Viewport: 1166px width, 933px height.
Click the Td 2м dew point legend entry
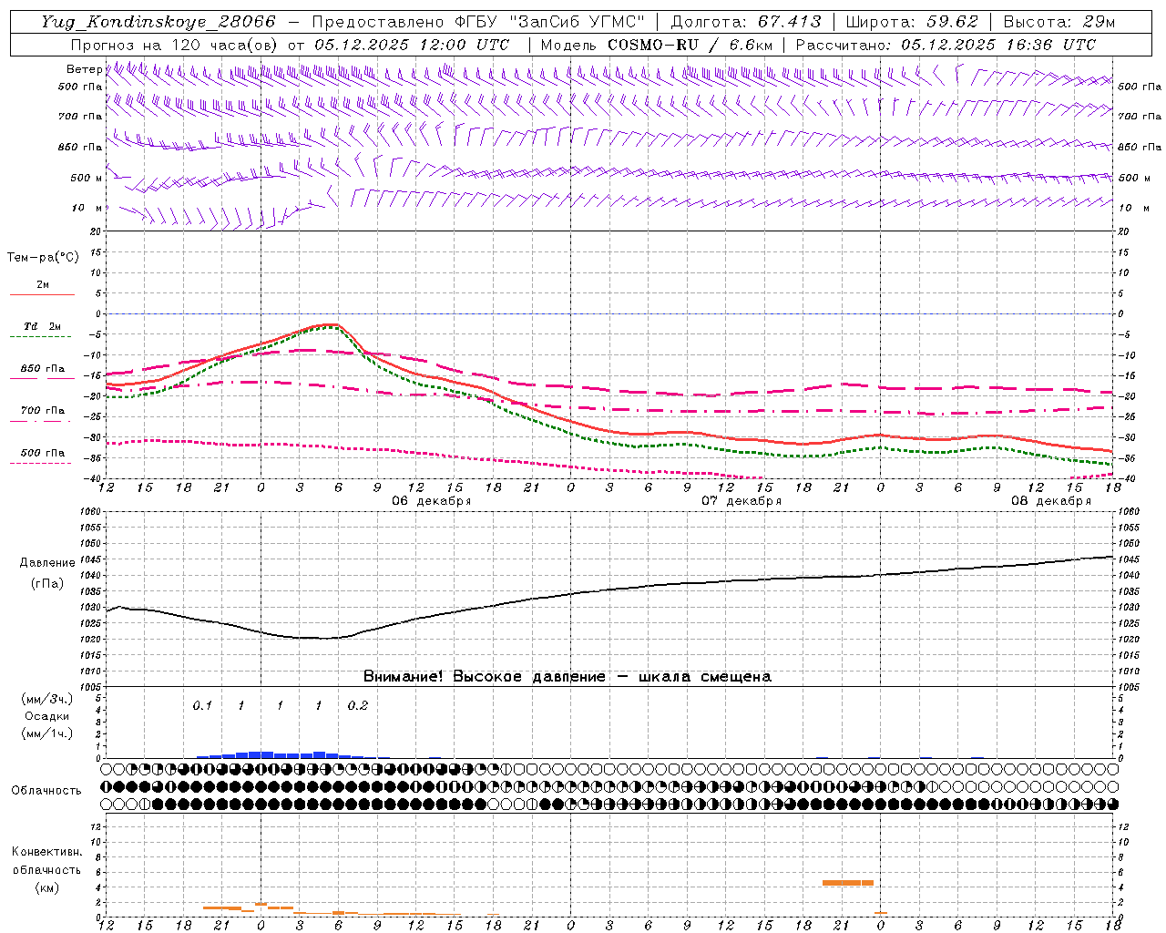(x=42, y=326)
